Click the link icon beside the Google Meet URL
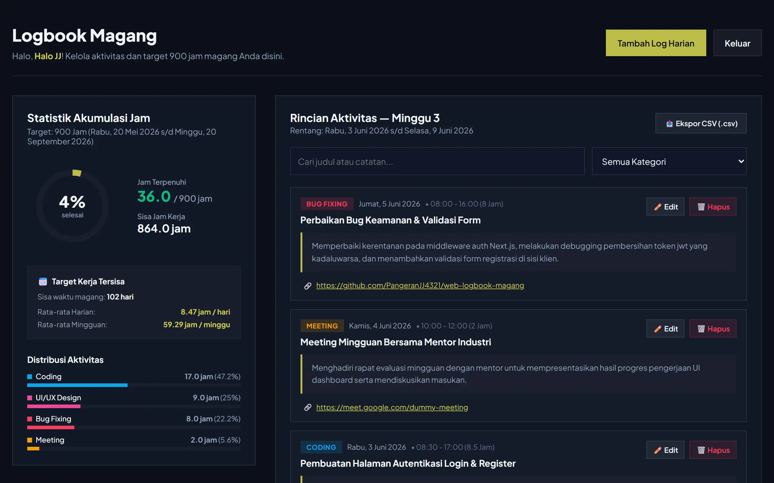Image resolution: width=774 pixels, height=483 pixels. (308, 408)
